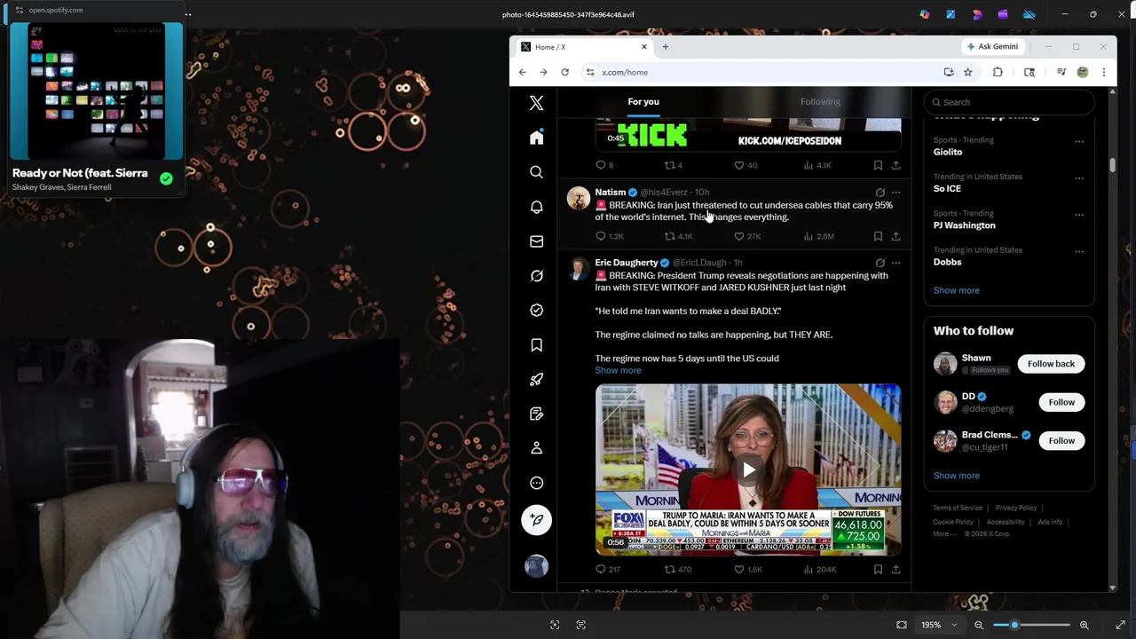
Task: Open options for the So ICE trend
Action: [1079, 177]
